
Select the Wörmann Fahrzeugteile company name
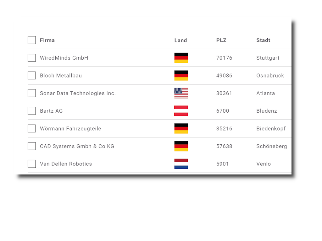pos(70,129)
